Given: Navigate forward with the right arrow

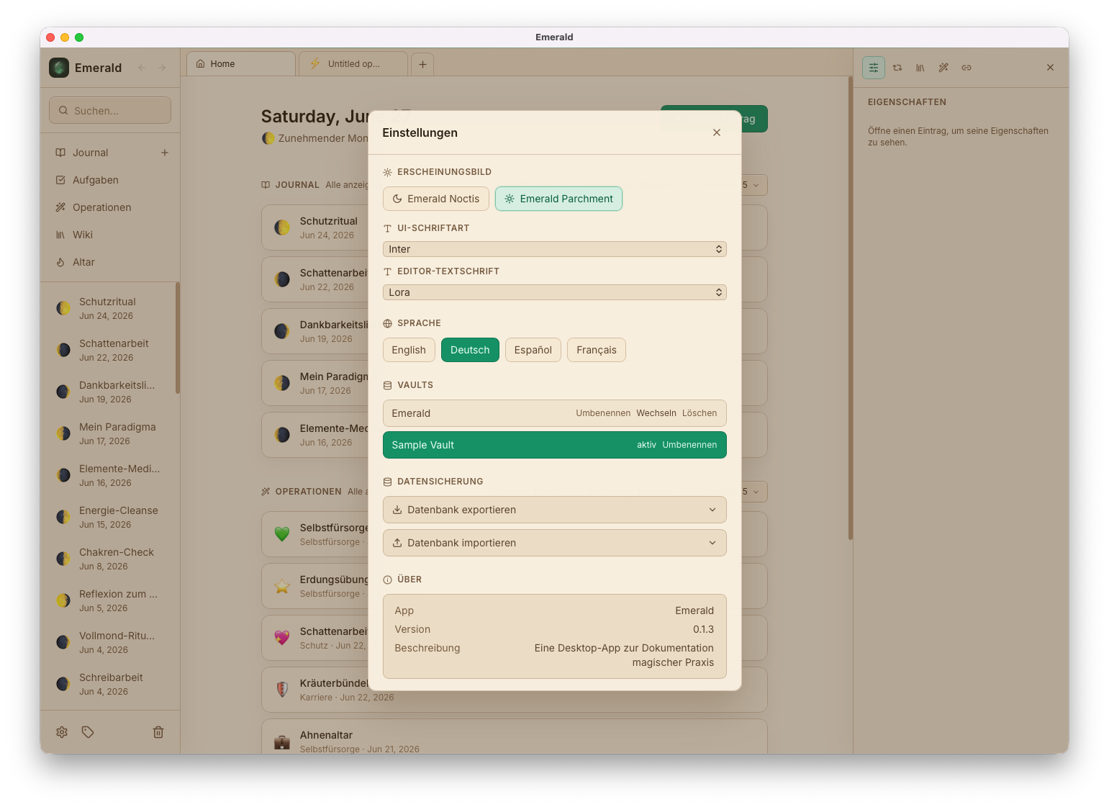Looking at the screenshot, I should point(162,68).
